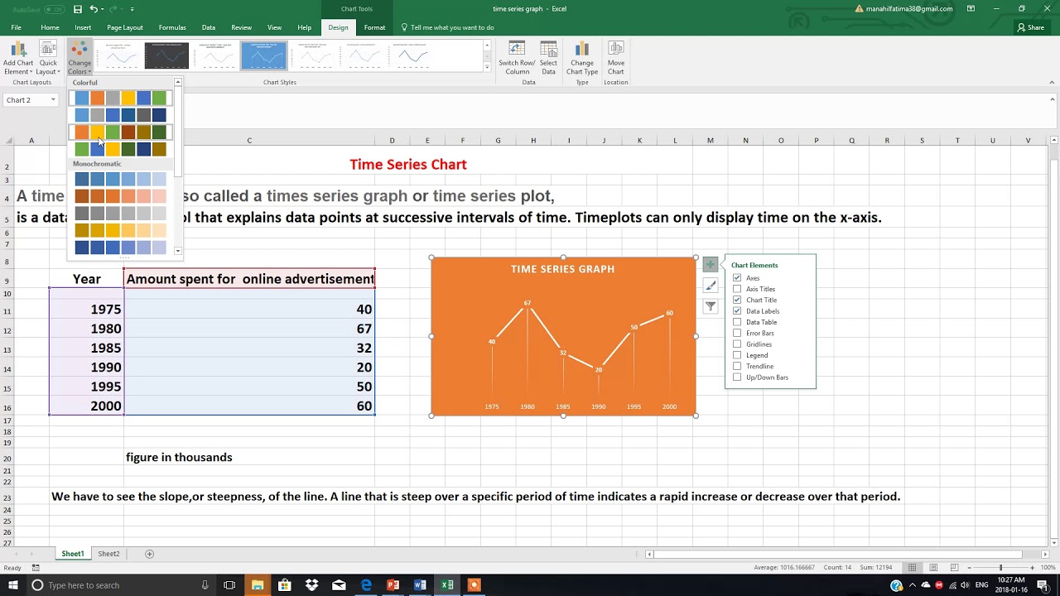Open PowerPoint from the Windows taskbar
This screenshot has width=1060, height=596.
[x=393, y=585]
